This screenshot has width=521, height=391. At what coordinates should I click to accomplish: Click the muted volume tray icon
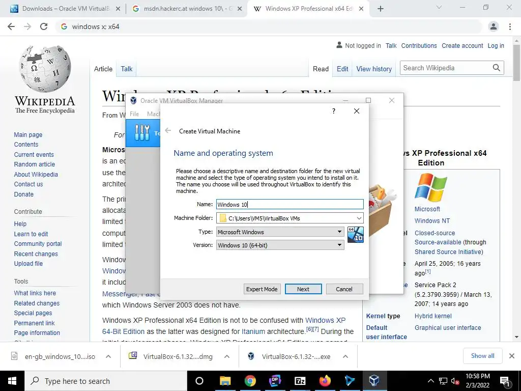tap(455, 381)
